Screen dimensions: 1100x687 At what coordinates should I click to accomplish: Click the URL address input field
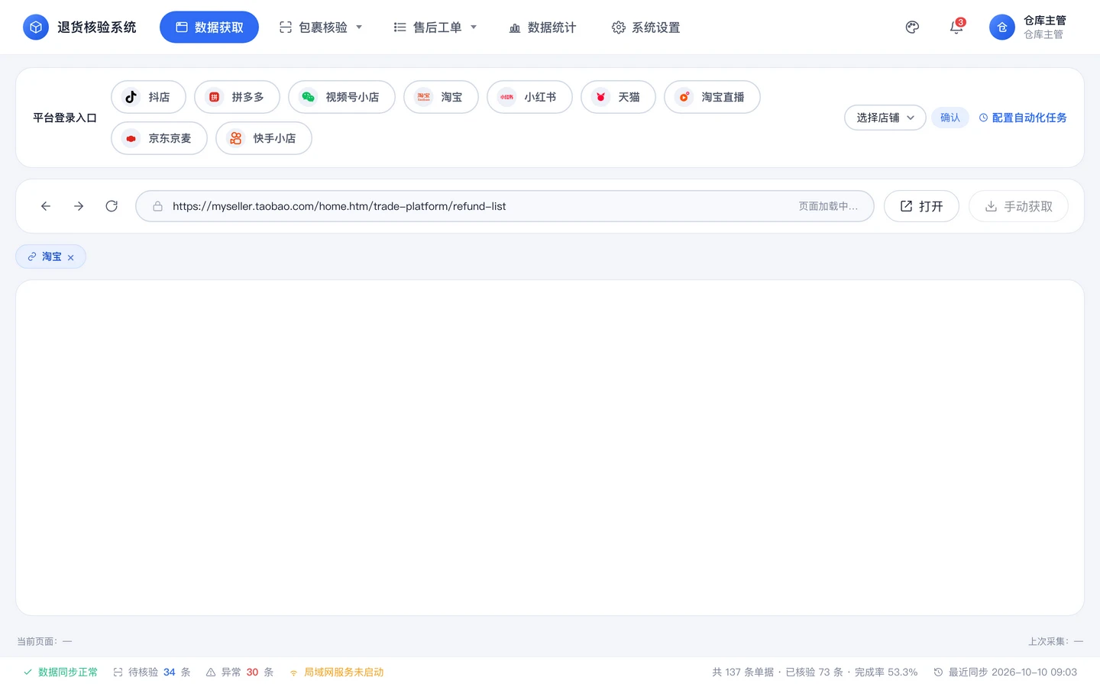[505, 206]
